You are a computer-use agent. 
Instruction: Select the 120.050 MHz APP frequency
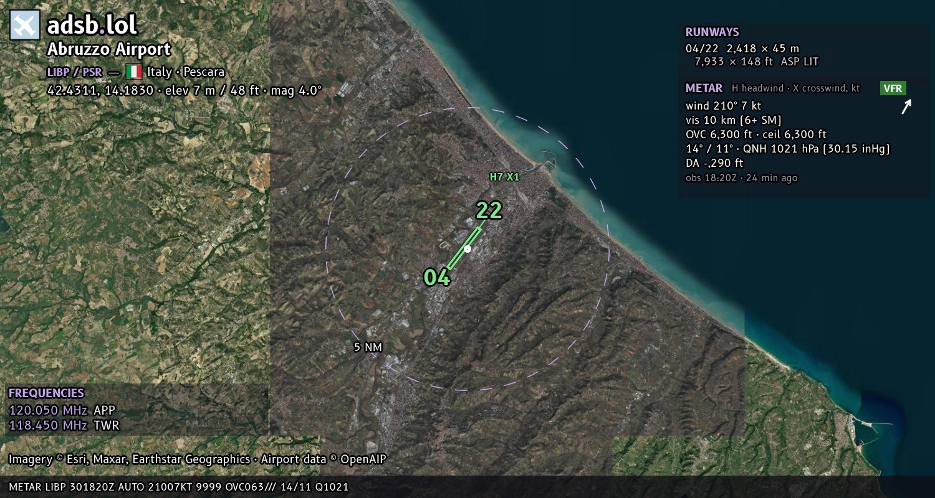[x=62, y=410]
